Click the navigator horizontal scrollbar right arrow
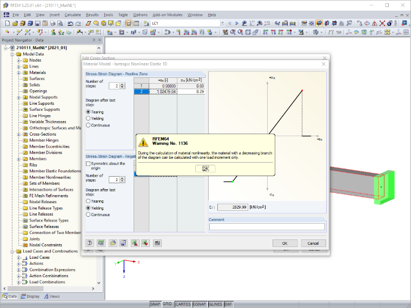This screenshot has height=308, width=411. (93, 289)
